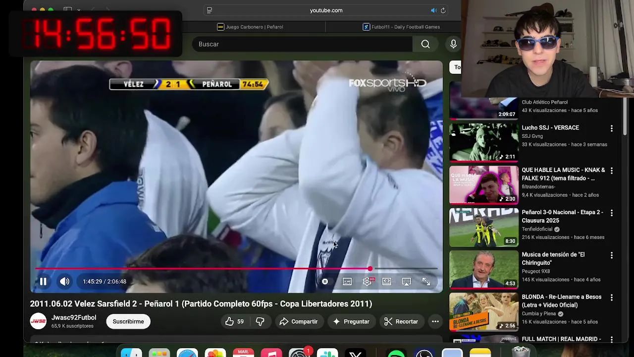Open Peñarol 3-0 Nacional video thumbnail
634x357 pixels.
[x=483, y=227]
